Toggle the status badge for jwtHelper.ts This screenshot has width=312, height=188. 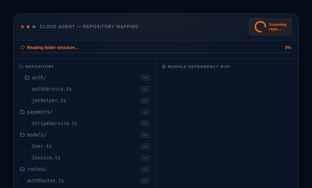(145, 100)
